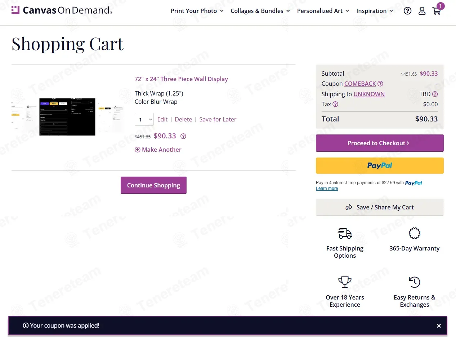Open the Inspiration menu
Screen dimensions: 456x337
(375, 11)
